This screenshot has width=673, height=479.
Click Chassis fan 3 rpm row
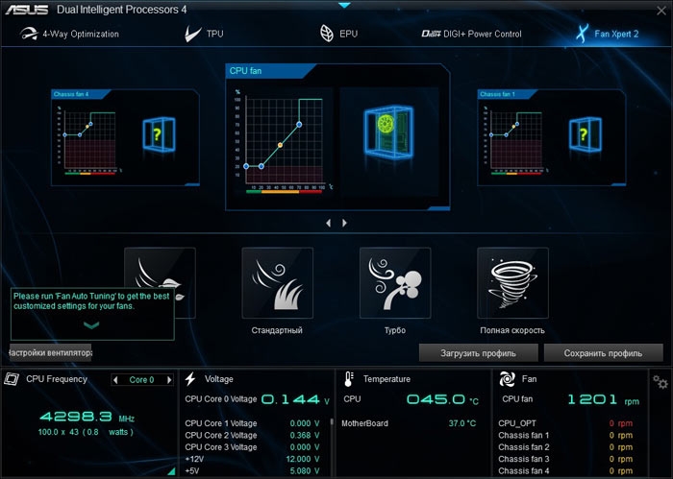(x=565, y=459)
